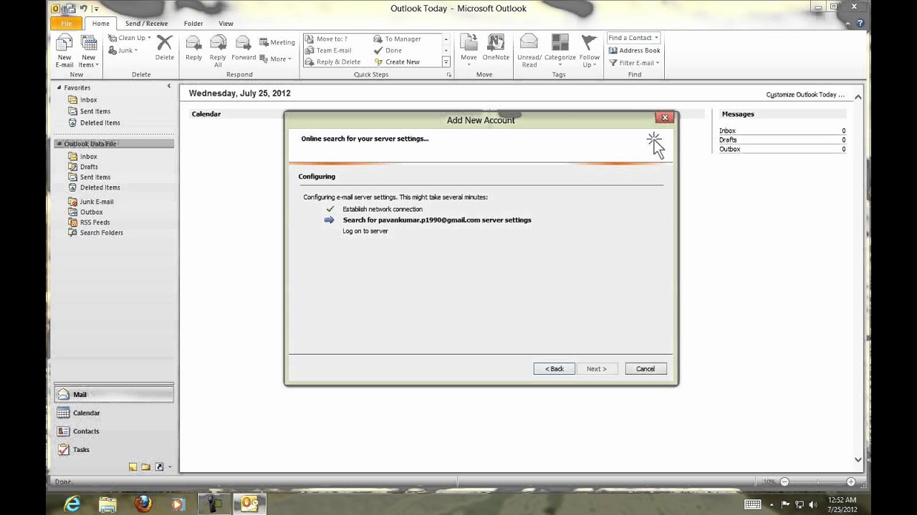Screen dimensions: 917x515
Task: Click Customize Outlook Today link
Action: pos(805,94)
